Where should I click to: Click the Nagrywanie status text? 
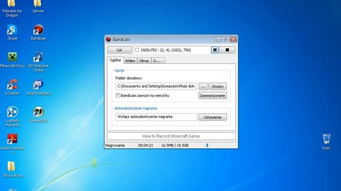point(115,145)
